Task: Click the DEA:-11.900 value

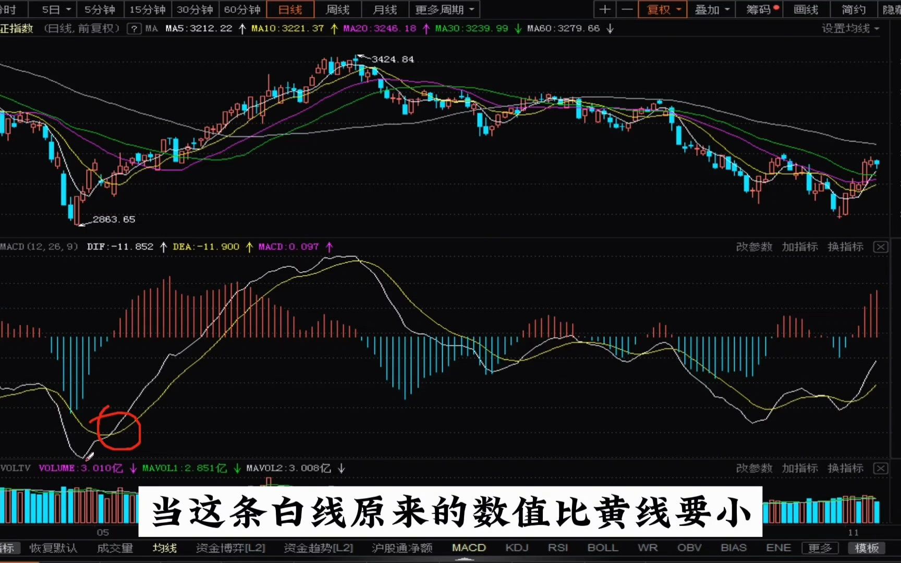Action: [206, 247]
